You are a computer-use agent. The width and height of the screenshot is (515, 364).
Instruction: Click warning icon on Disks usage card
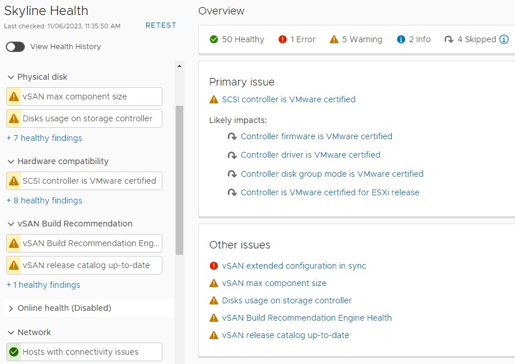tap(14, 118)
